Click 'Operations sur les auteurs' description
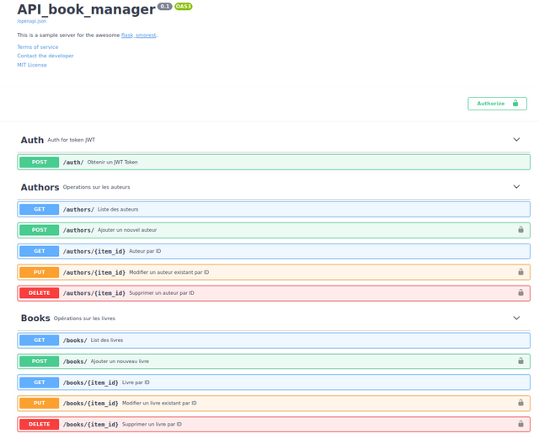The width and height of the screenshot is (539, 439). (97, 187)
